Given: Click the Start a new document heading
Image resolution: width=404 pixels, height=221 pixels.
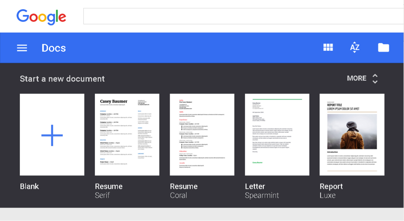Looking at the screenshot, I should tap(62, 78).
